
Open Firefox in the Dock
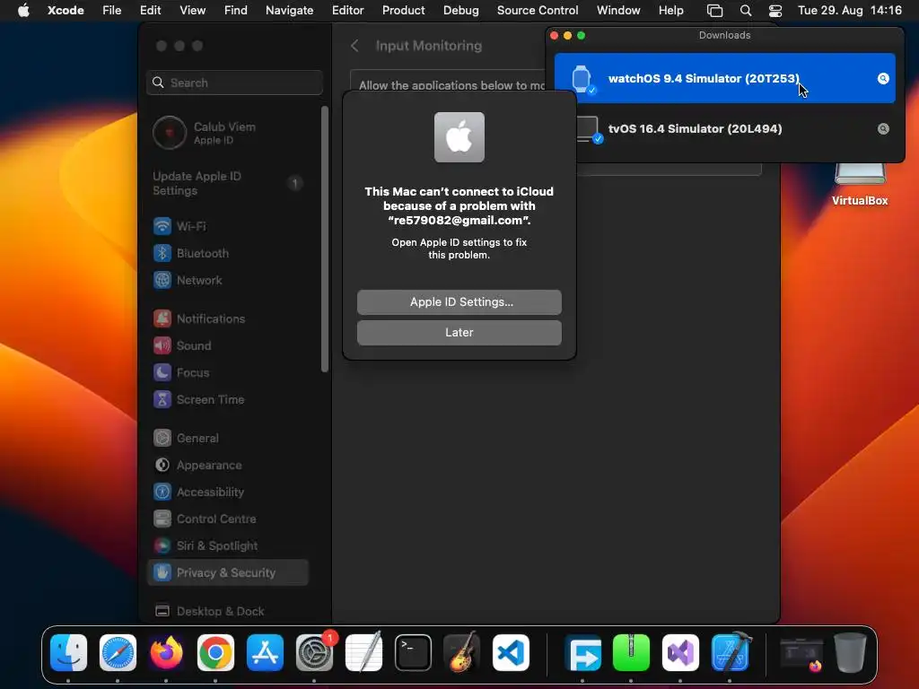click(x=166, y=652)
